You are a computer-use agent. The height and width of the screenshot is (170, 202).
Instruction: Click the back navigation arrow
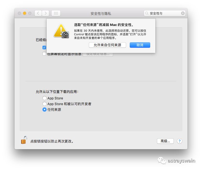click(x=38, y=13)
